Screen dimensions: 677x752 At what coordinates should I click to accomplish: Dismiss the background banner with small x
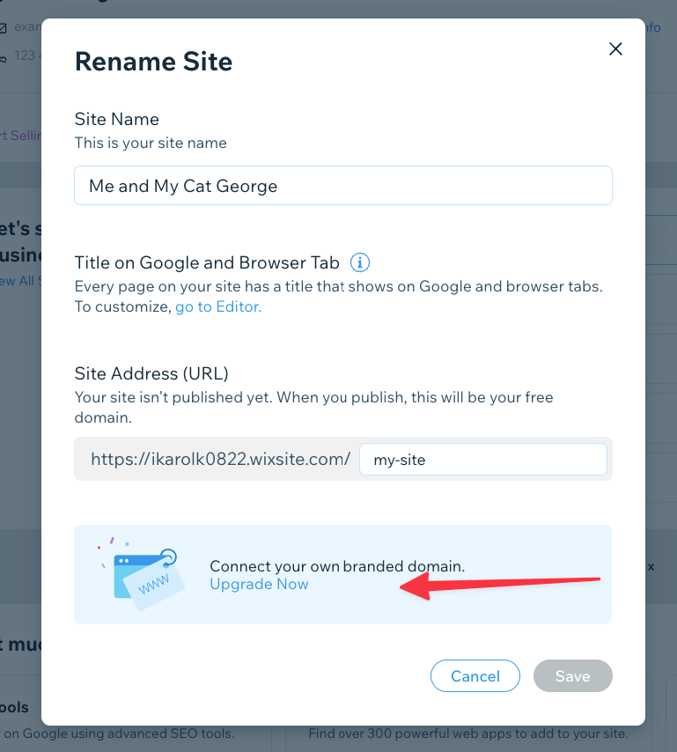tap(651, 568)
